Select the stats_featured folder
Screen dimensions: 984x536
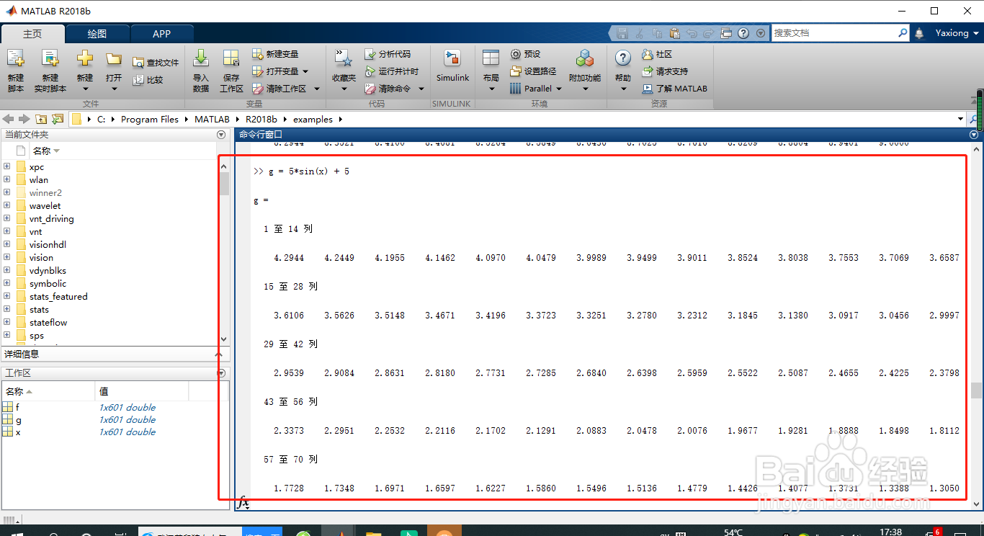58,296
